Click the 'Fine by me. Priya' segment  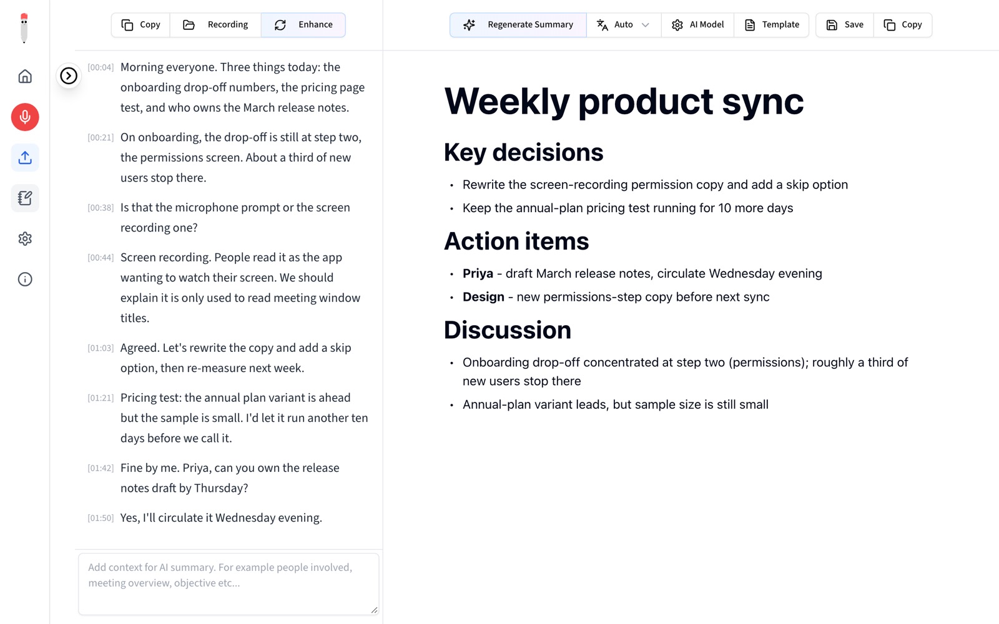(x=230, y=478)
